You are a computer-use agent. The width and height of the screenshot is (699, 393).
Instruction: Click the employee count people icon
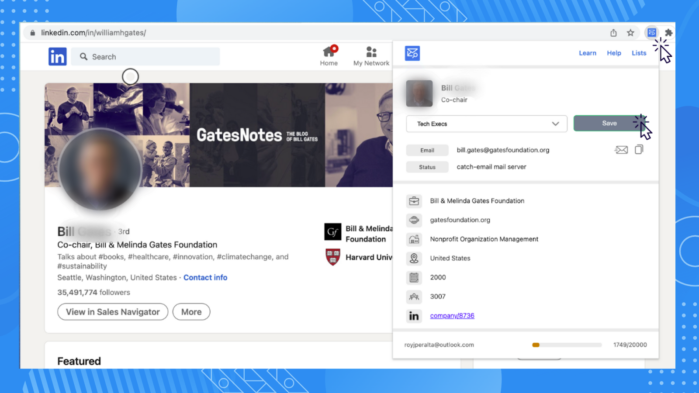414,296
